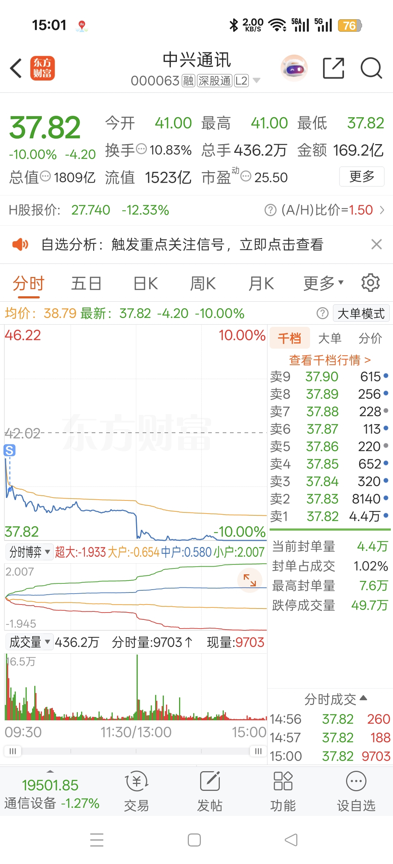Open chart settings gear icon
The image size is (393, 864).
370,283
